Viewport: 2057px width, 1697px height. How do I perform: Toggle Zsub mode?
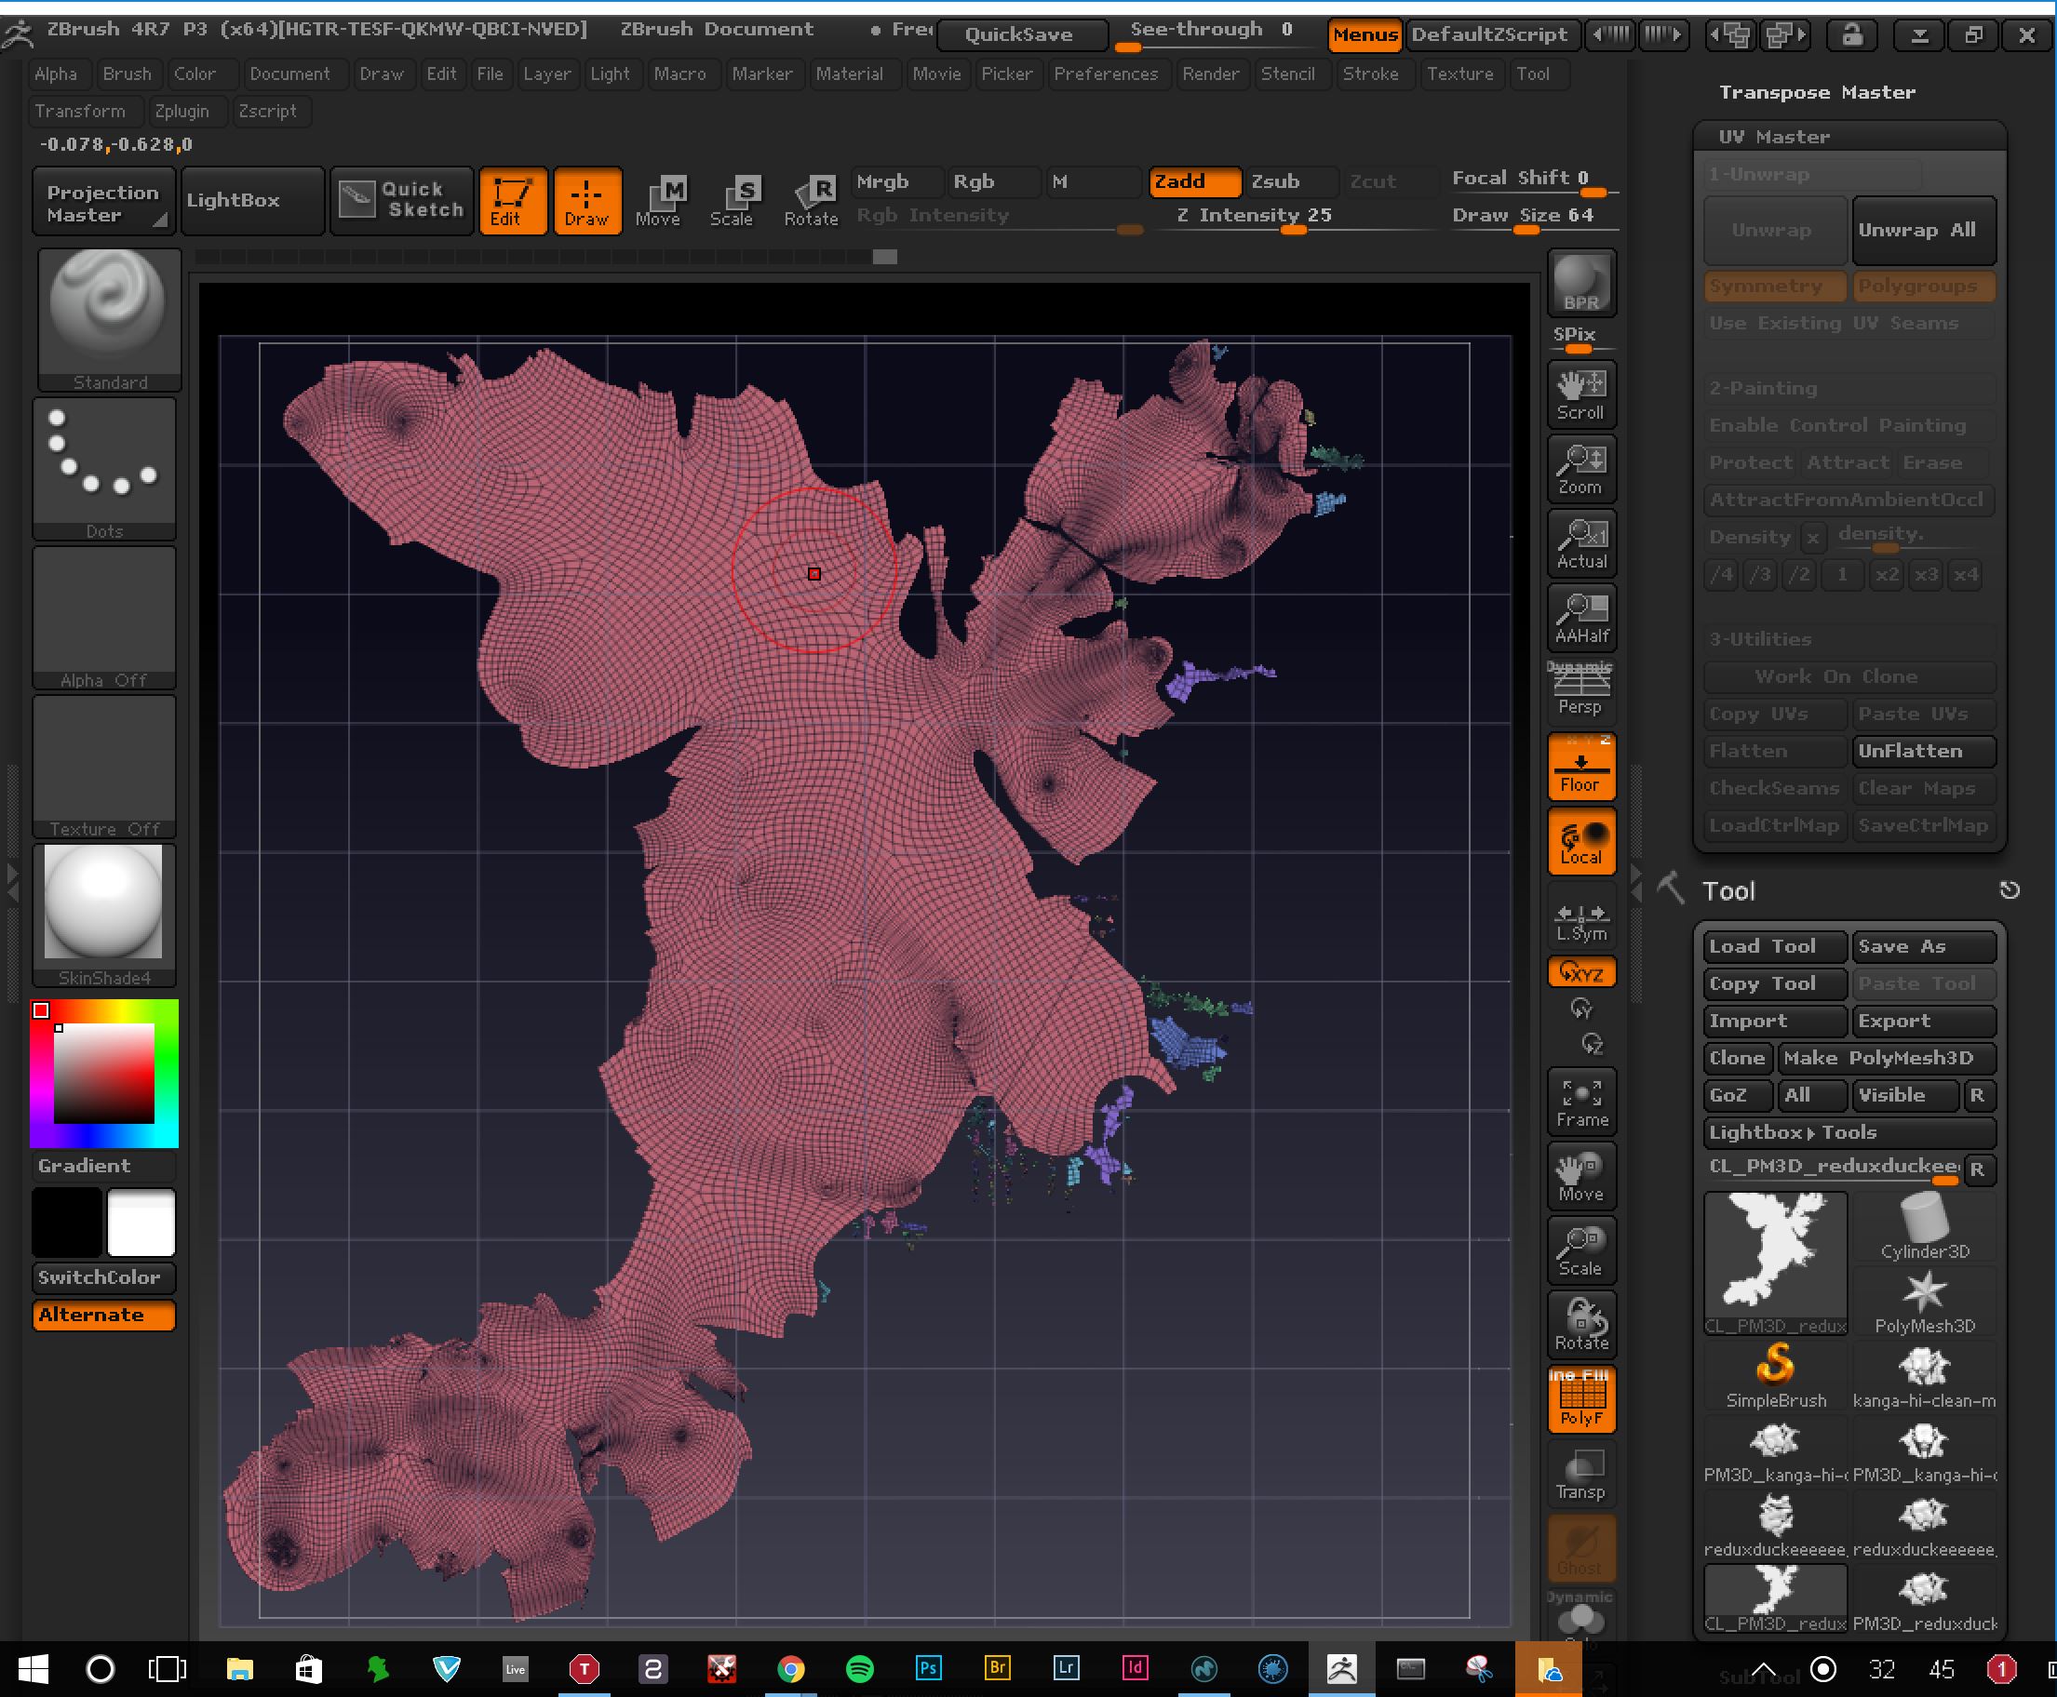coord(1290,181)
